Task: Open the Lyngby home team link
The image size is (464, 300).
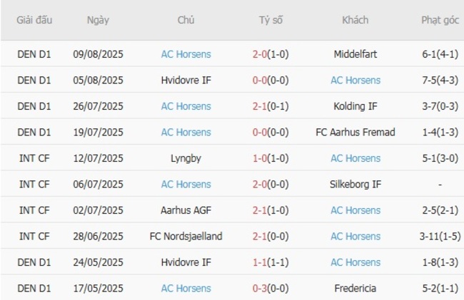Action: [186, 158]
